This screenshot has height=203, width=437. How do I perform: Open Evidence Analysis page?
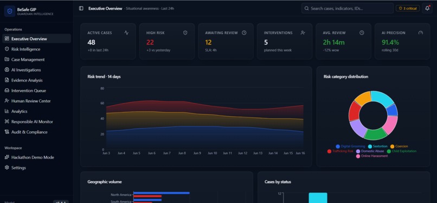pyautogui.click(x=36, y=80)
